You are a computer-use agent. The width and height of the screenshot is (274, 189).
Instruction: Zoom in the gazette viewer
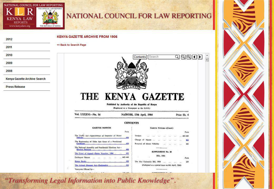tap(189, 57)
